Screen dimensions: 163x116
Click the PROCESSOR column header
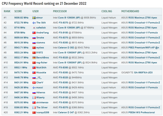click(x=60, y=11)
